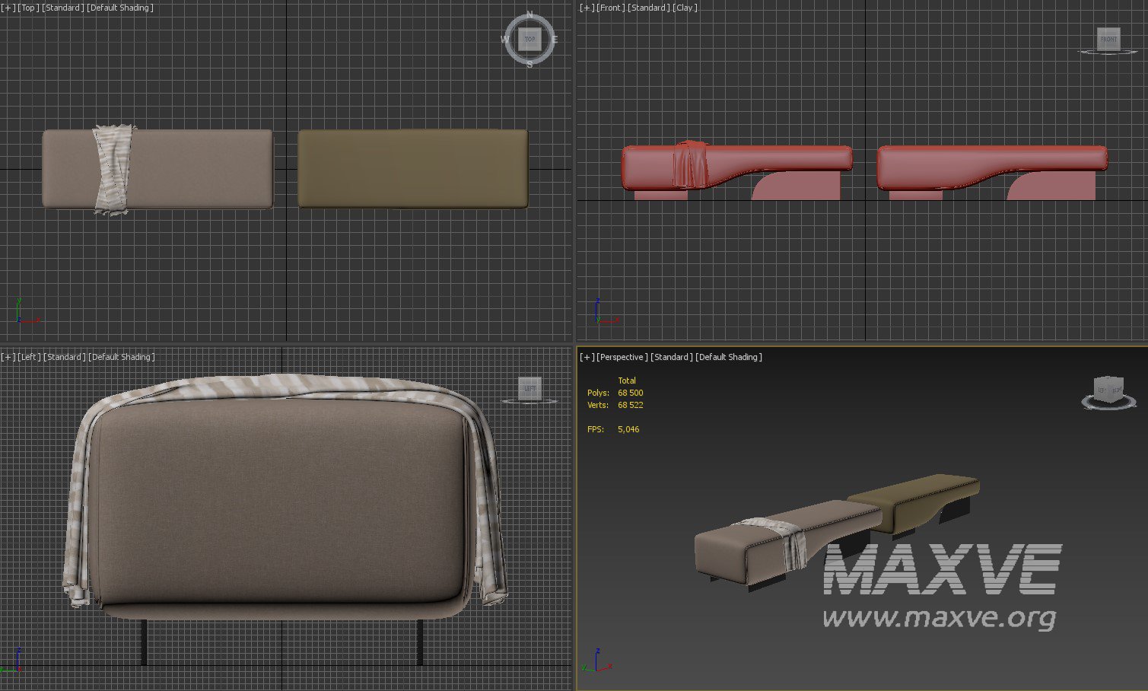Select the striped fabric throw in Top viewport
Viewport: 1148px width, 691px height.
tap(112, 169)
